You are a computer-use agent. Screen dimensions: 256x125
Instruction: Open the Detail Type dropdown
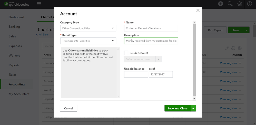tap(88, 41)
